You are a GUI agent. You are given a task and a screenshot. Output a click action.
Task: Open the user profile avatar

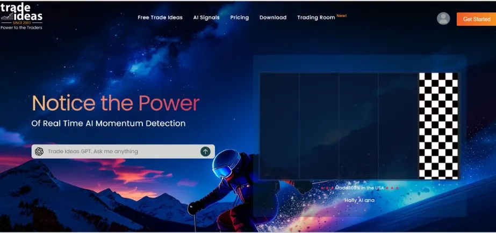click(443, 18)
